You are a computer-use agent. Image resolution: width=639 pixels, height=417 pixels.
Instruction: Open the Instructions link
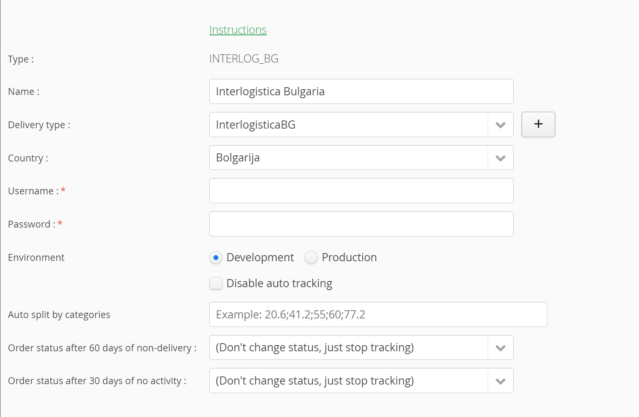click(238, 30)
